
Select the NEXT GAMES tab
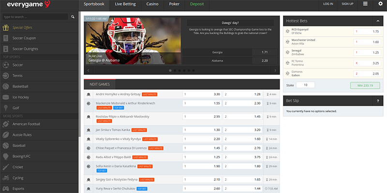pos(100,84)
